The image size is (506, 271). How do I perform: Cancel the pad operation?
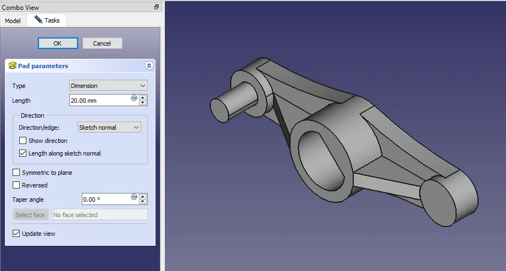[x=102, y=43]
